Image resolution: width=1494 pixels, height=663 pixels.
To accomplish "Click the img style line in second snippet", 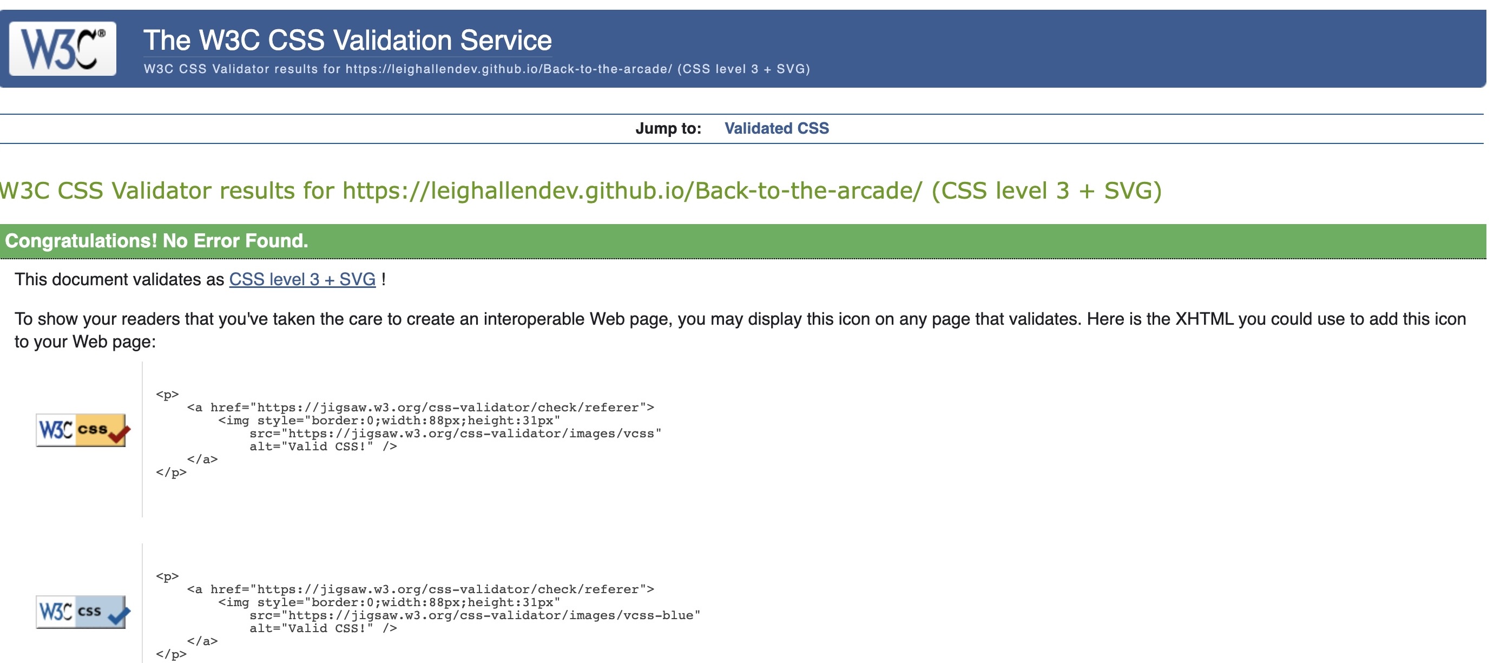I will (x=389, y=602).
